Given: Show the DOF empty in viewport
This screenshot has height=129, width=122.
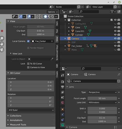Looking at the screenshot, I should point(115,42).
